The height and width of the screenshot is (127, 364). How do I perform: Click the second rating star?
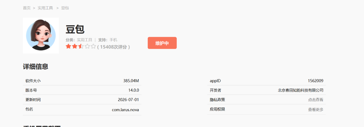tap(74, 46)
